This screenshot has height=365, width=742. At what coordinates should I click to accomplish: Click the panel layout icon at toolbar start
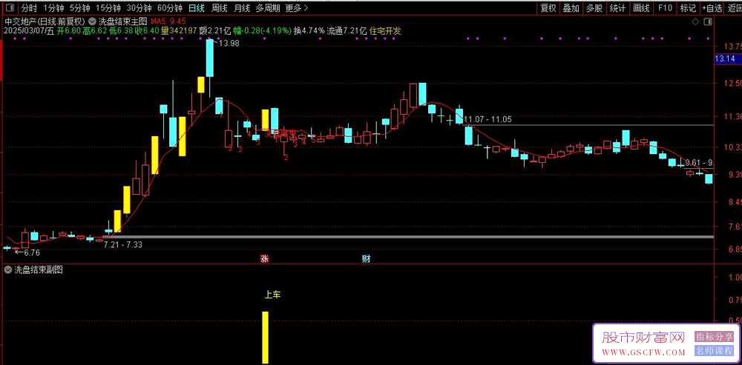(x=9, y=7)
